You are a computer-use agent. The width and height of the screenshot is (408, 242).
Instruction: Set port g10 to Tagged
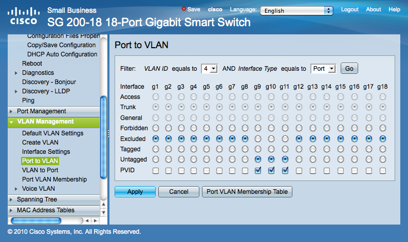pyautogui.click(x=271, y=149)
